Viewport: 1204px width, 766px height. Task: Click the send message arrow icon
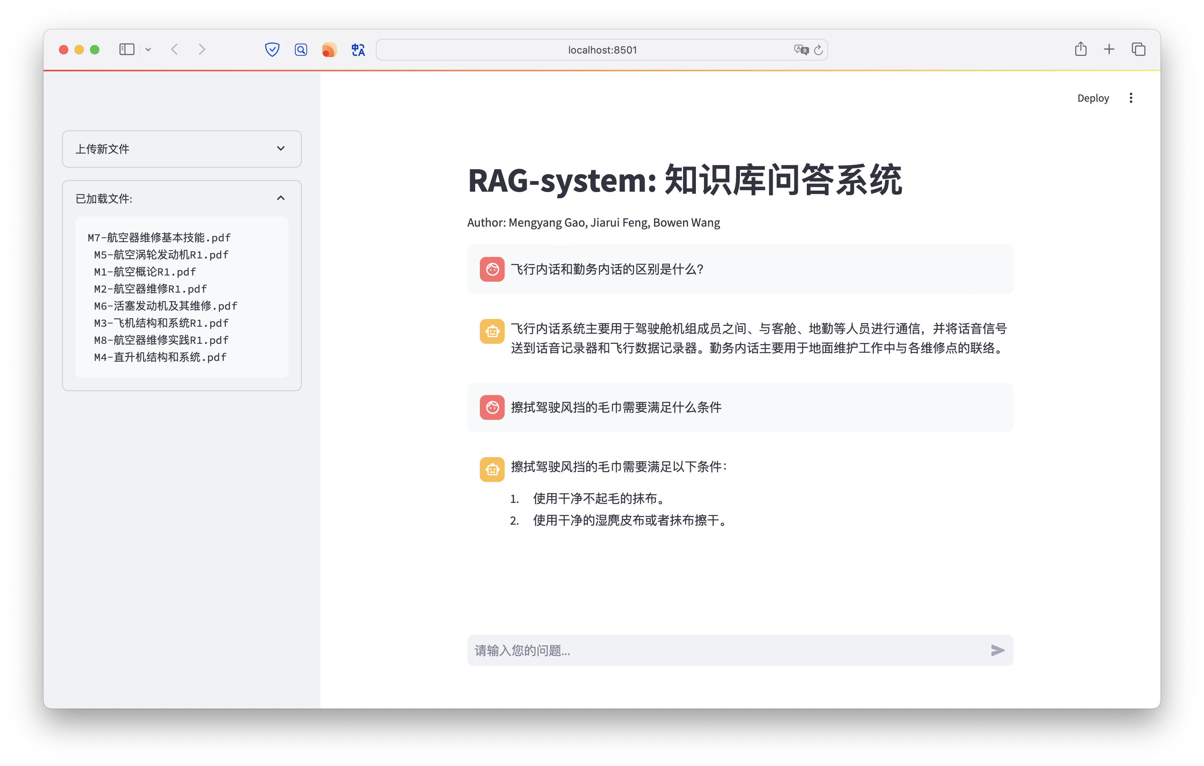coord(997,650)
